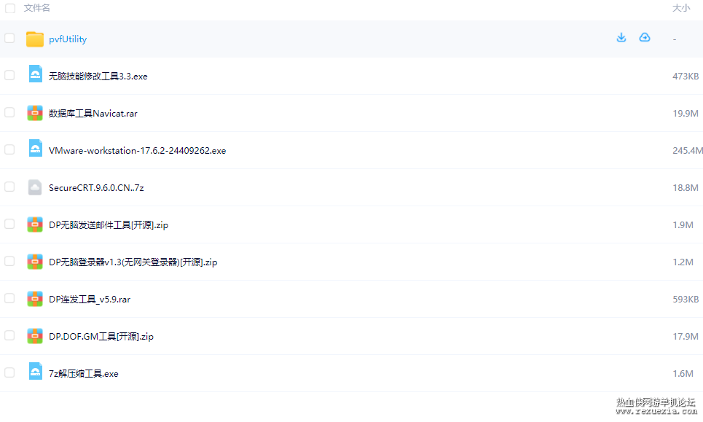Open VMware-workstation-17.6.2-24409262.exe

137,151
